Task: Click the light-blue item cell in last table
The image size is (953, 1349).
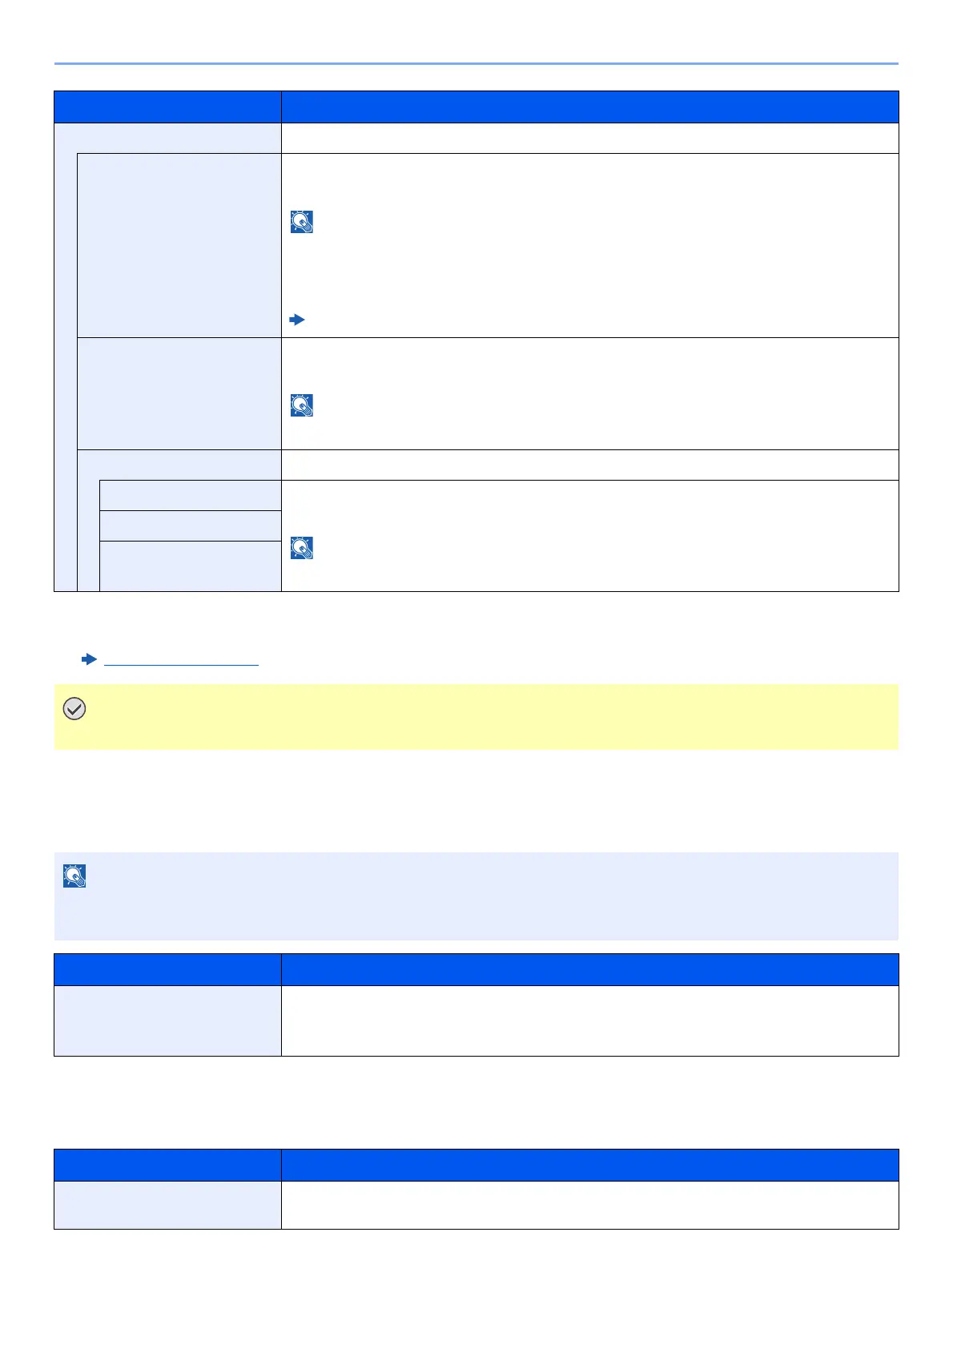Action: [167, 1205]
